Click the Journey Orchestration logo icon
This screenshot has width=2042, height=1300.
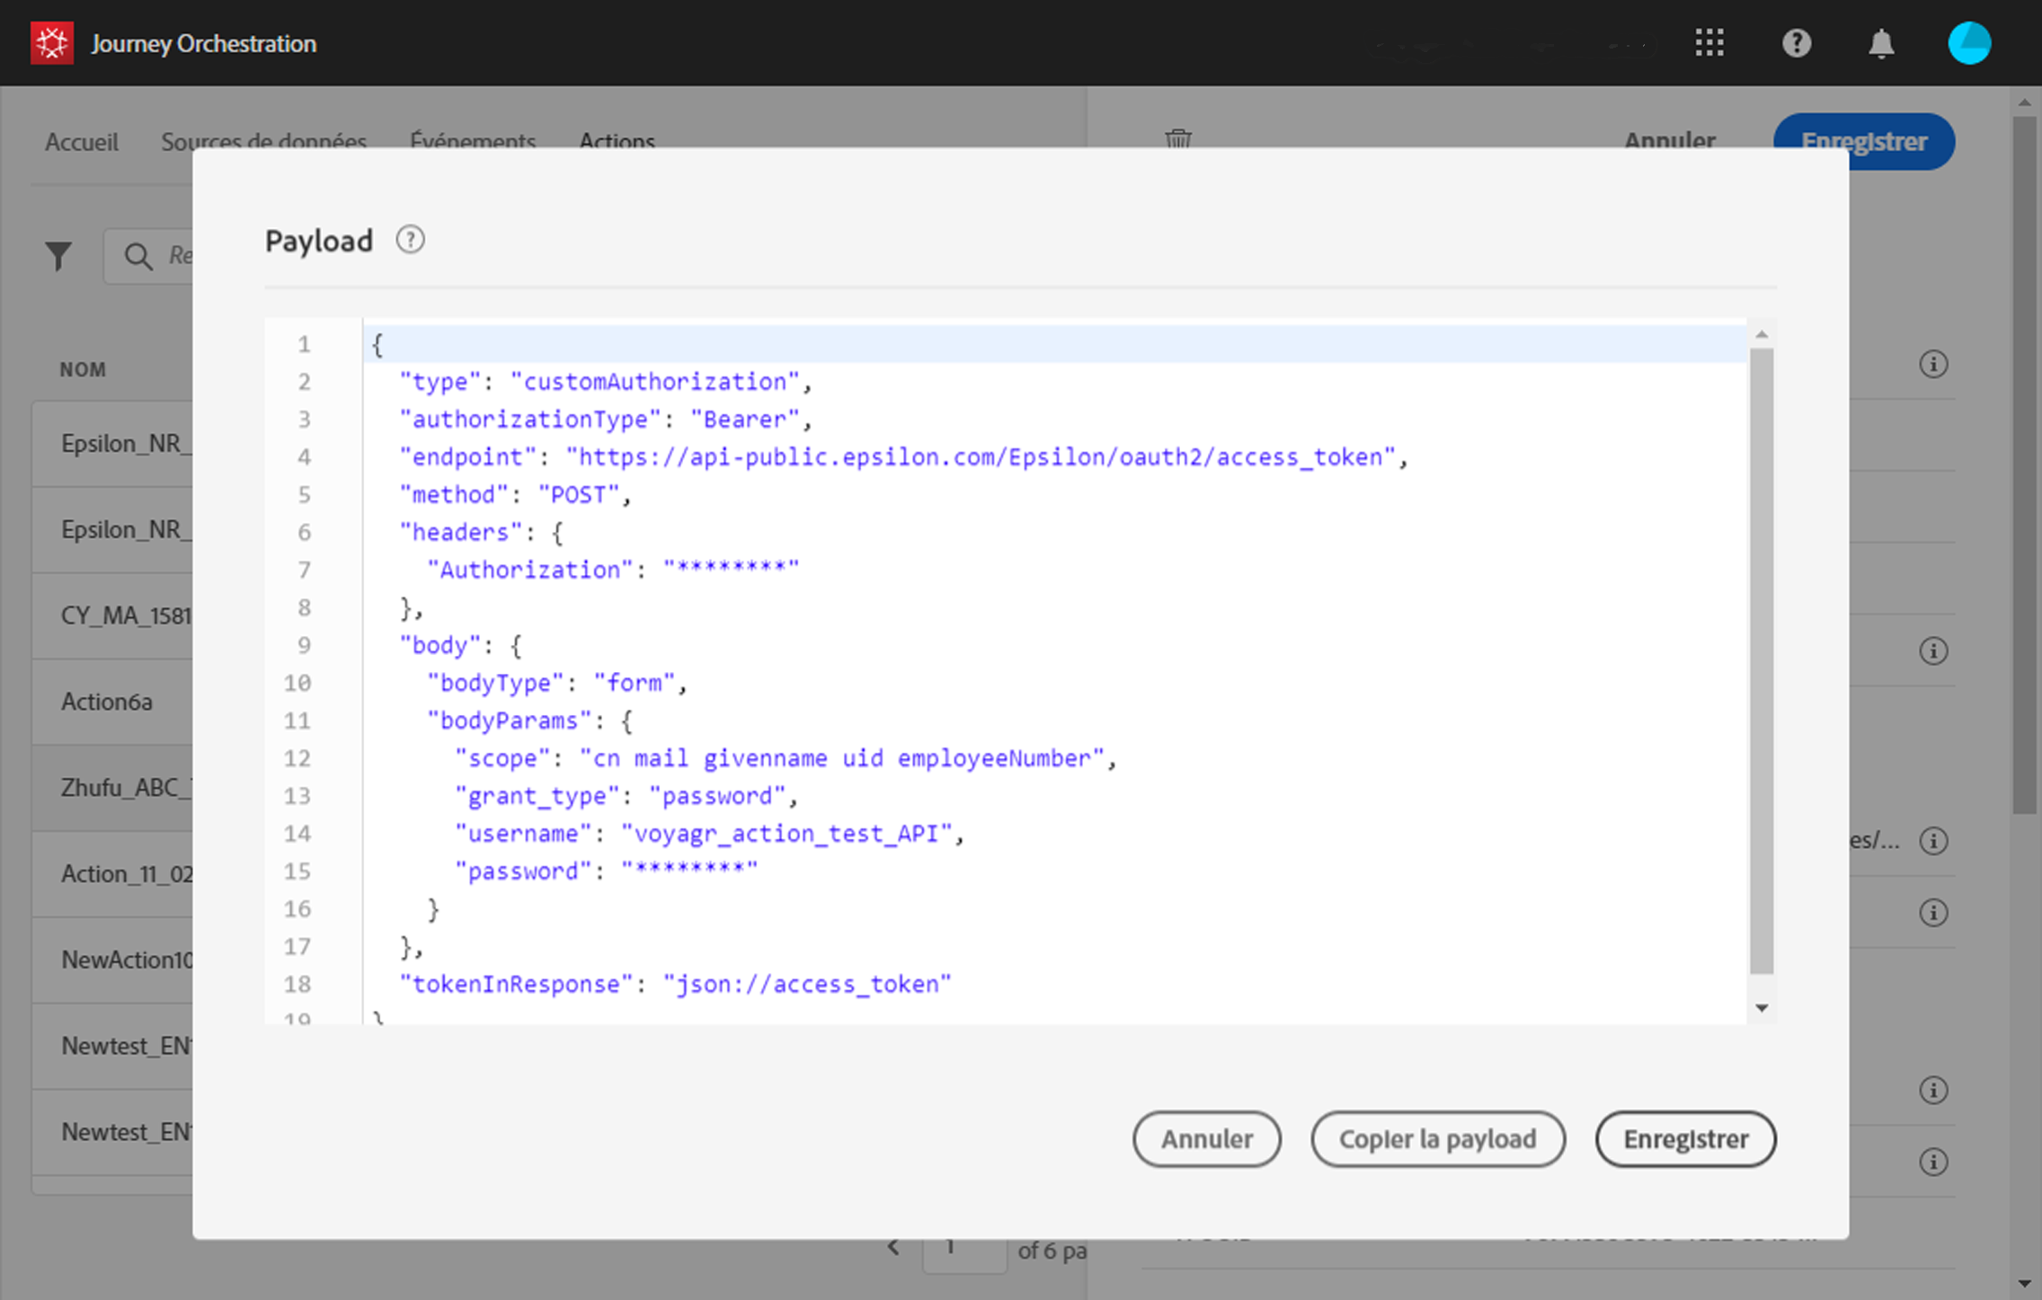point(52,43)
